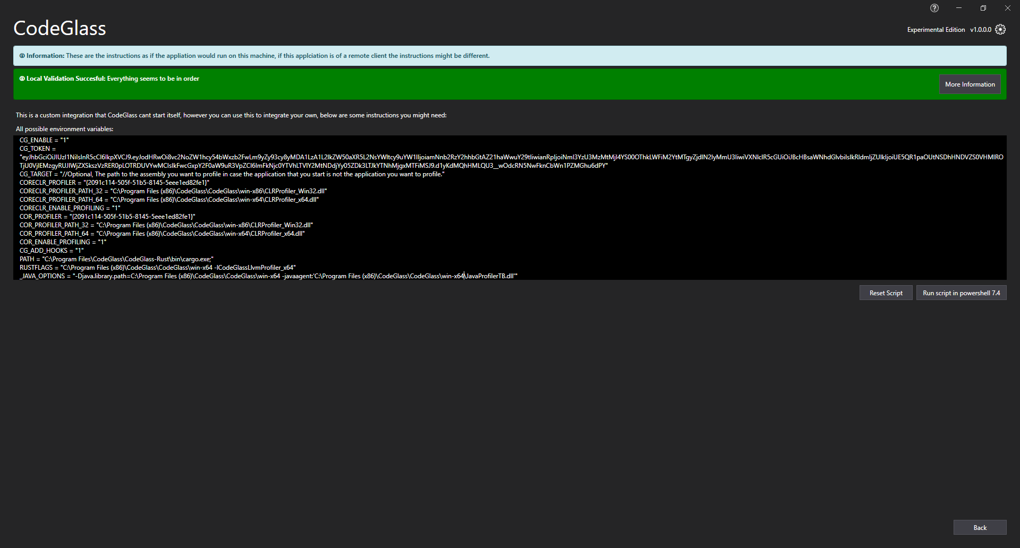1020x548 pixels.
Task: Click the CORECLR_PROFILER_PATH_32 line
Action: click(173, 191)
